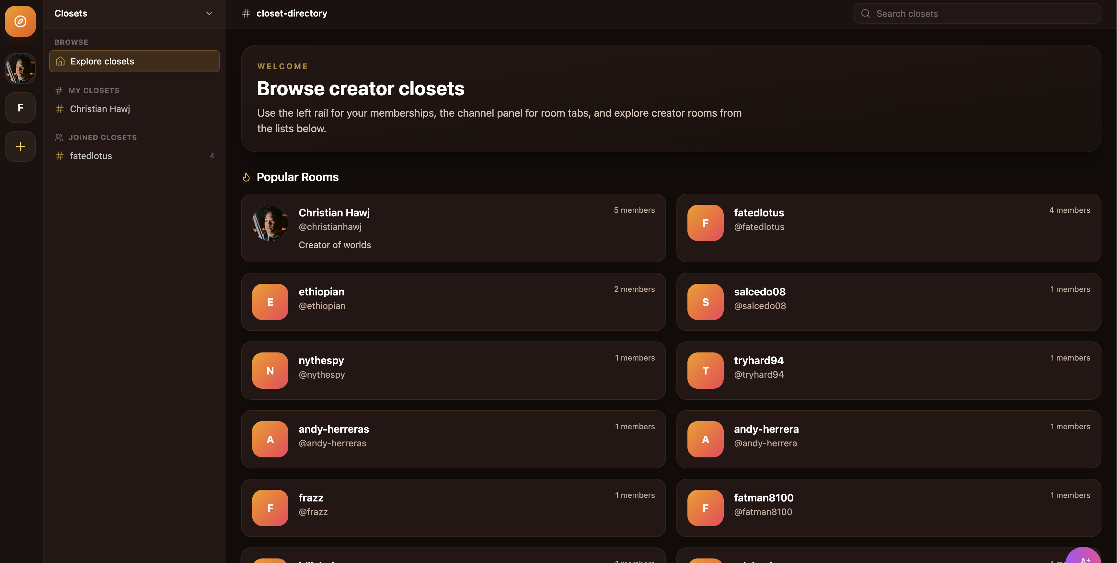Click the plus add closet button

pyautogui.click(x=20, y=147)
